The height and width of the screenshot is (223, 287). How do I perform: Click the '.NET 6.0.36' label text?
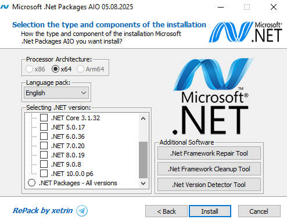click(x=68, y=136)
